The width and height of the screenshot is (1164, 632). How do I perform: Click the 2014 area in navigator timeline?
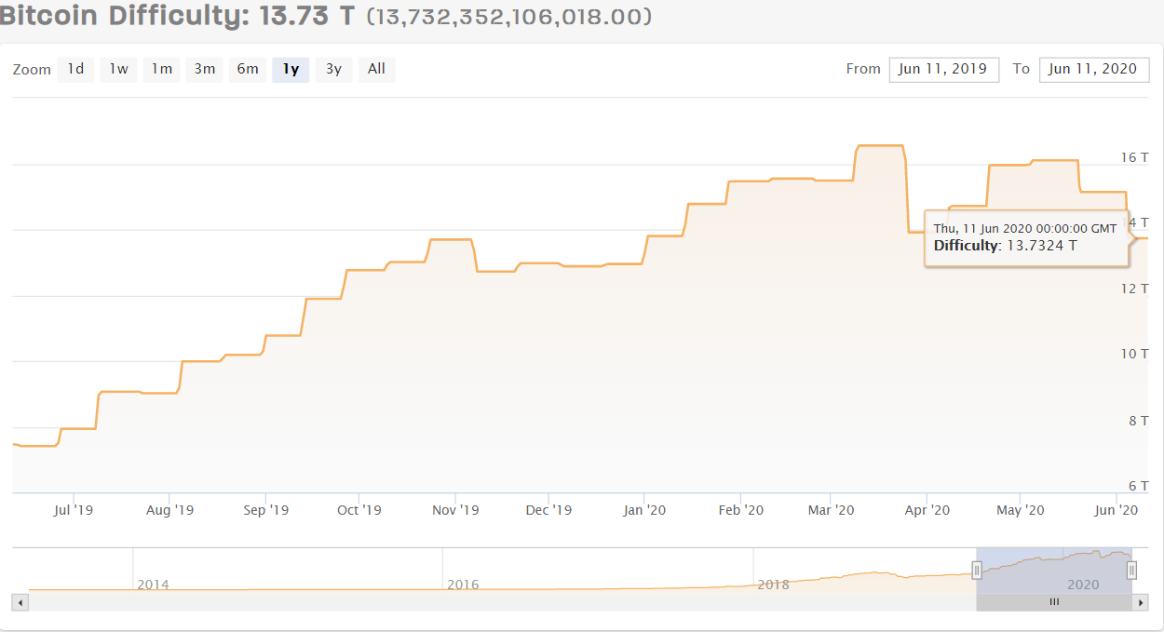(153, 585)
